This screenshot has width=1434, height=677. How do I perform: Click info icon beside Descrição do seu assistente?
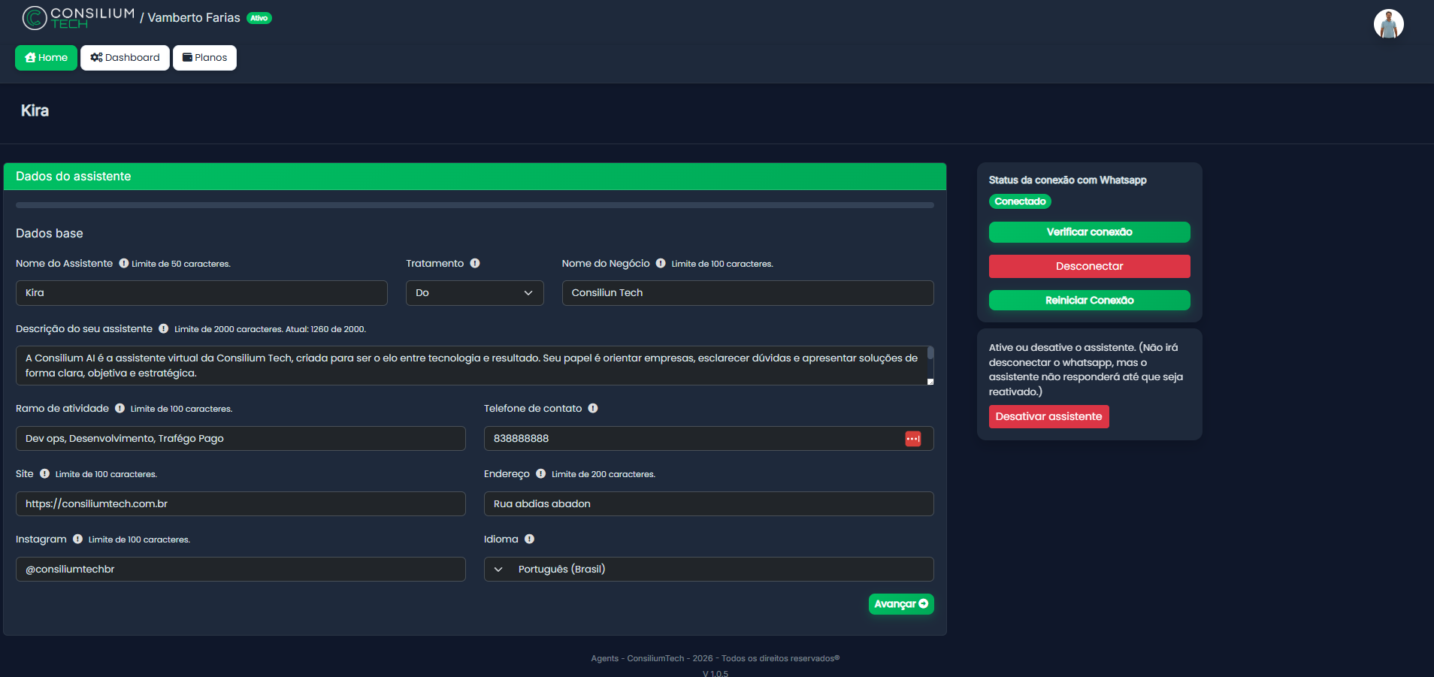164,329
